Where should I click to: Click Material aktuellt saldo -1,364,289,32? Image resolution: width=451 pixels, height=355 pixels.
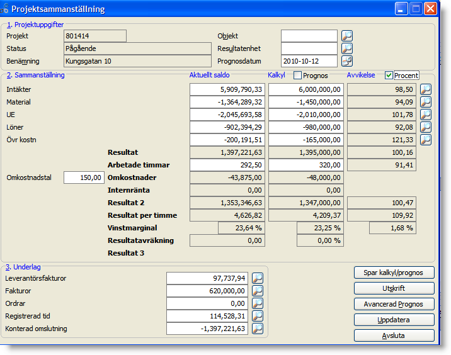click(x=227, y=102)
